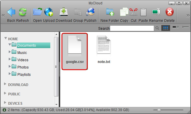Click the thumbnail size slider handle
This screenshot has height=114, width=191.
(x=159, y=110)
